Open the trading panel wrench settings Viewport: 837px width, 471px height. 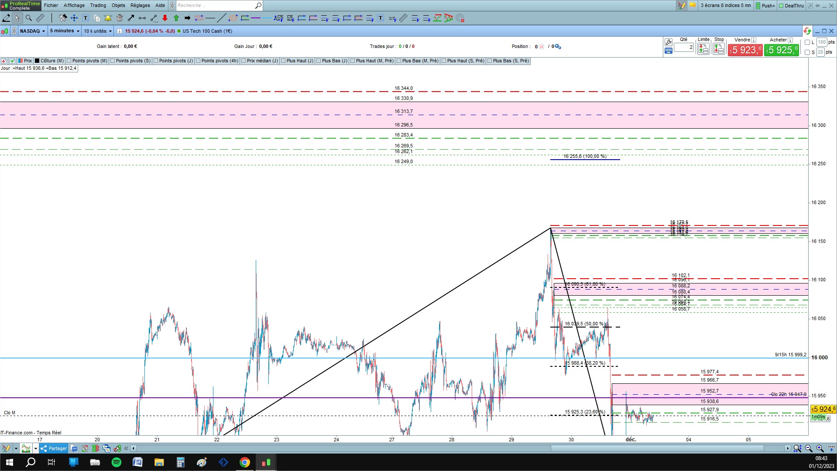coord(668,42)
